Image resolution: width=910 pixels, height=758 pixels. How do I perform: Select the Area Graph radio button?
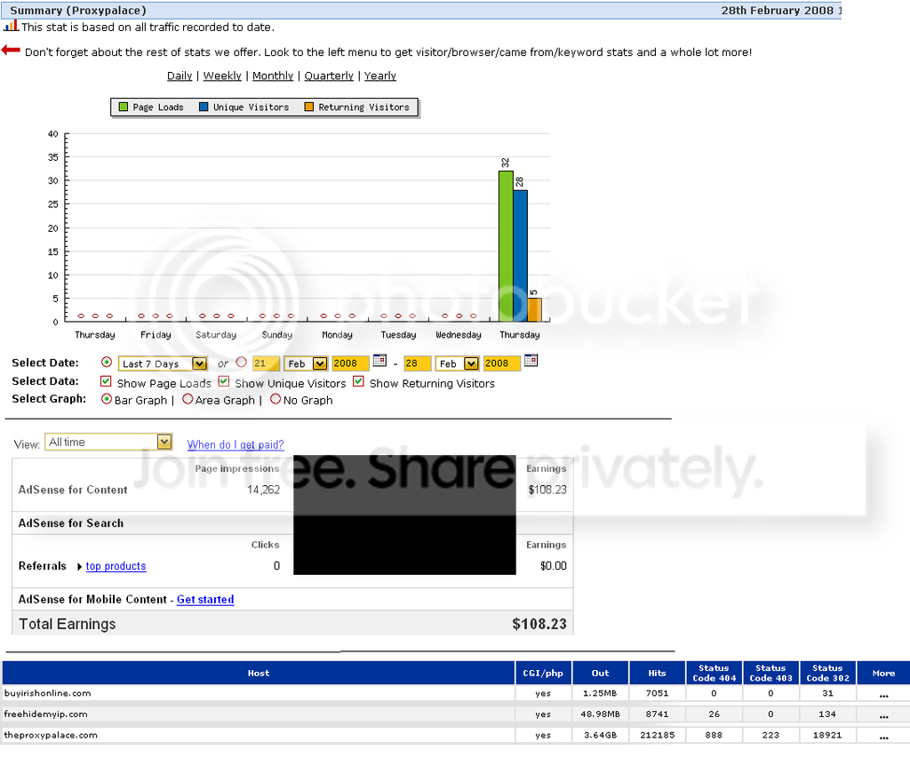(x=188, y=399)
